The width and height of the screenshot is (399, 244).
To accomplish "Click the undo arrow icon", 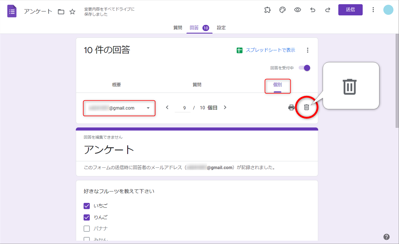I will 313,10.
